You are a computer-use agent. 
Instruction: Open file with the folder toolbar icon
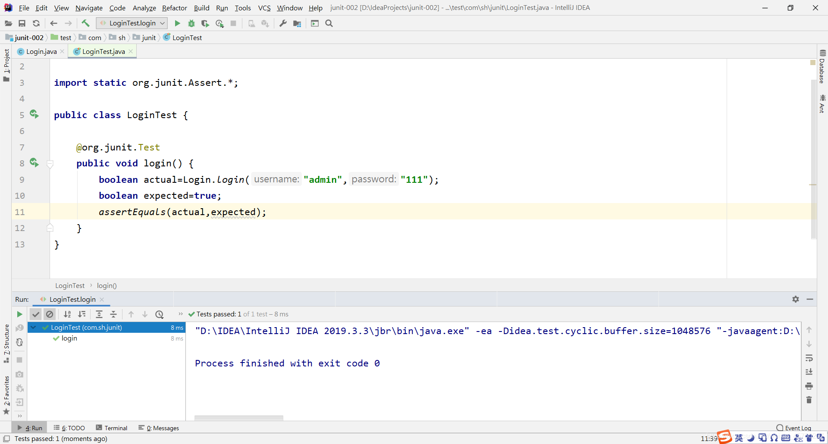tap(8, 23)
